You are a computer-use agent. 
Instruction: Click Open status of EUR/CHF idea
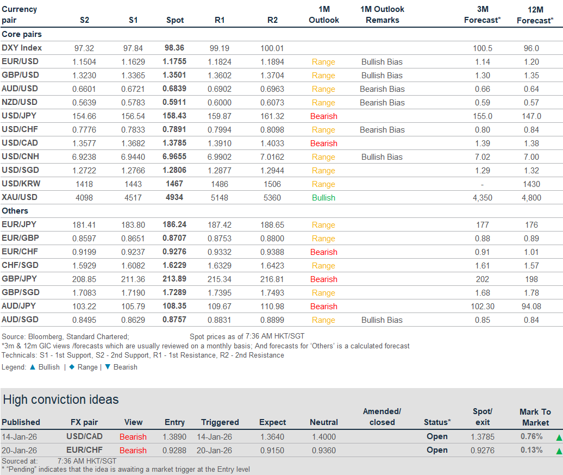pos(437,450)
